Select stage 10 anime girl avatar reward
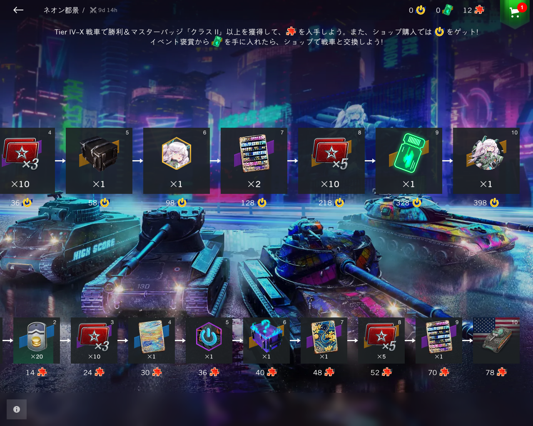Viewport: 533px width, 426px height. [x=486, y=161]
